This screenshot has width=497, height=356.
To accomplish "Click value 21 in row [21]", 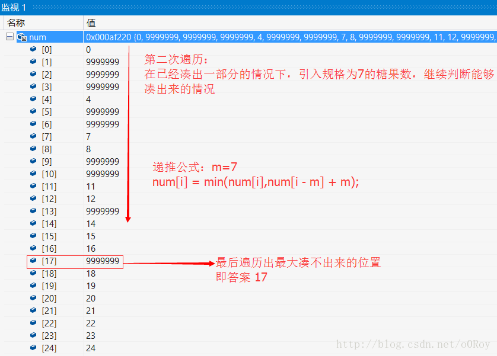I will 91,311.
